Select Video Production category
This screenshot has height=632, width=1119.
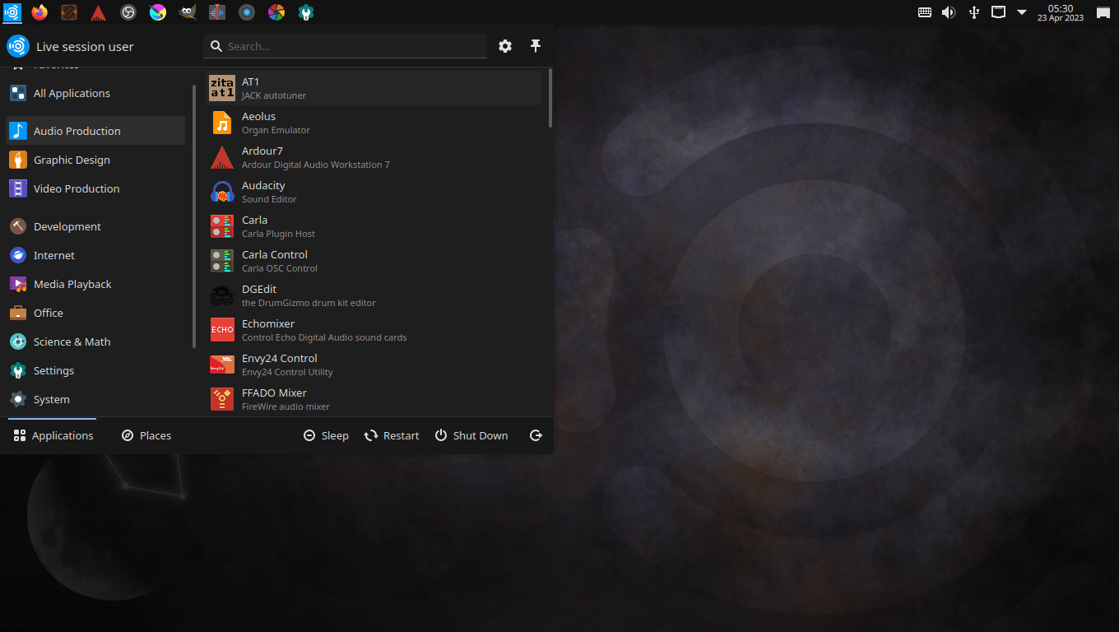point(77,188)
